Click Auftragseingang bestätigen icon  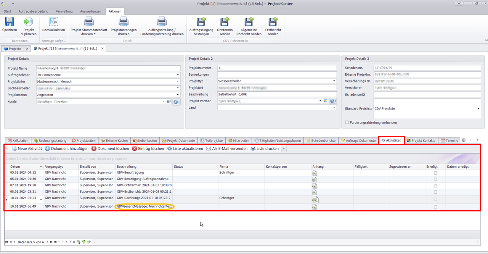pyautogui.click(x=201, y=22)
